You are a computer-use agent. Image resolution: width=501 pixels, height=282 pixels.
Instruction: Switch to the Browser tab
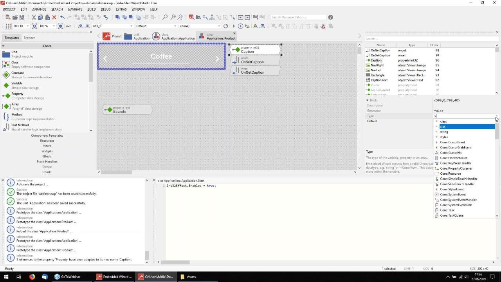pyautogui.click(x=29, y=38)
